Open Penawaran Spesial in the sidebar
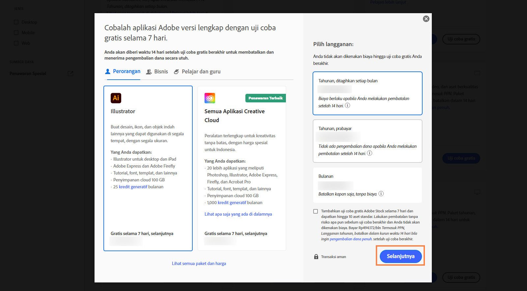 pyautogui.click(x=28, y=73)
